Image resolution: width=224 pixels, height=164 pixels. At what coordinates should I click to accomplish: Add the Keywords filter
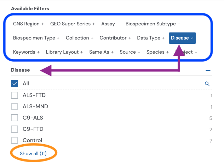point(27,52)
